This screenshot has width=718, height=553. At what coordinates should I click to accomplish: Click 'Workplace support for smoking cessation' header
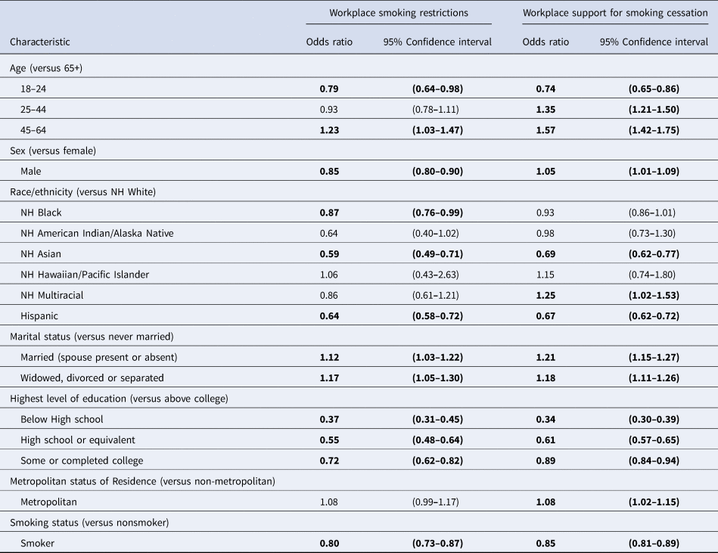[x=614, y=13]
